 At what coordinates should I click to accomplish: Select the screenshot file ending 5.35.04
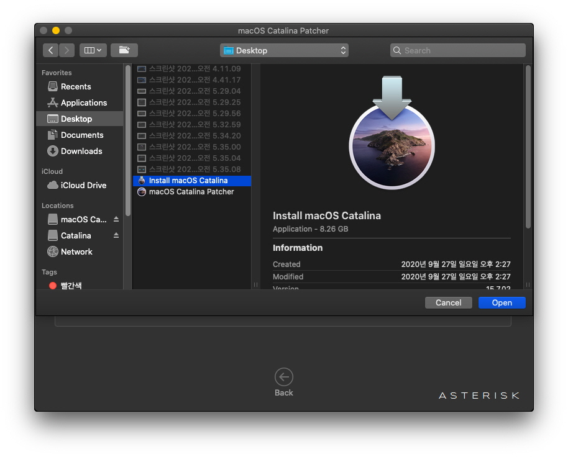pyautogui.click(x=192, y=158)
